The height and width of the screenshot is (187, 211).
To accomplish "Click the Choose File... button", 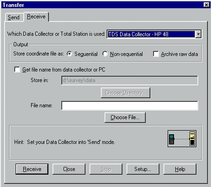I will [125, 117].
